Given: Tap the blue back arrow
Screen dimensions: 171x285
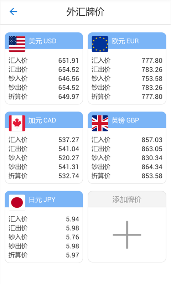Looking at the screenshot, I should [13, 12].
